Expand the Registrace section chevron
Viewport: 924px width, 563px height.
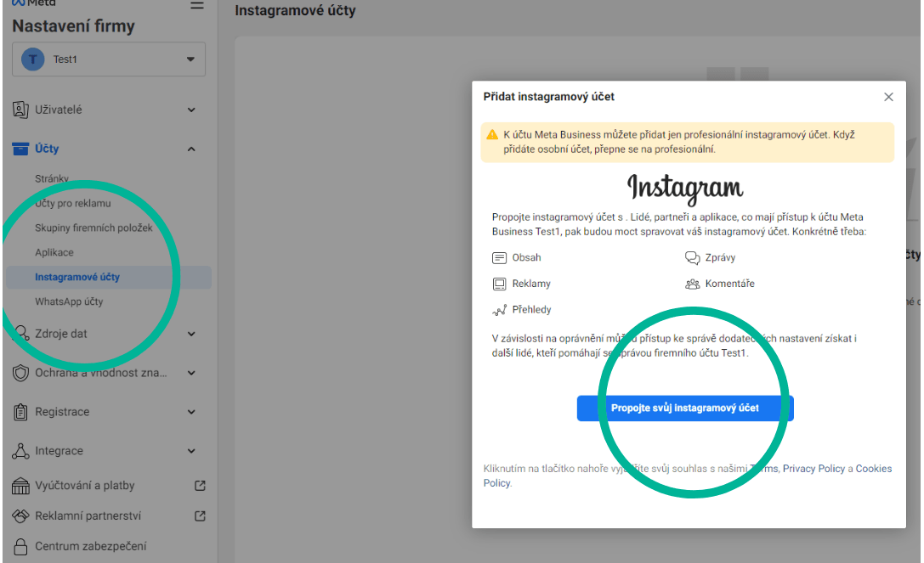(x=191, y=412)
